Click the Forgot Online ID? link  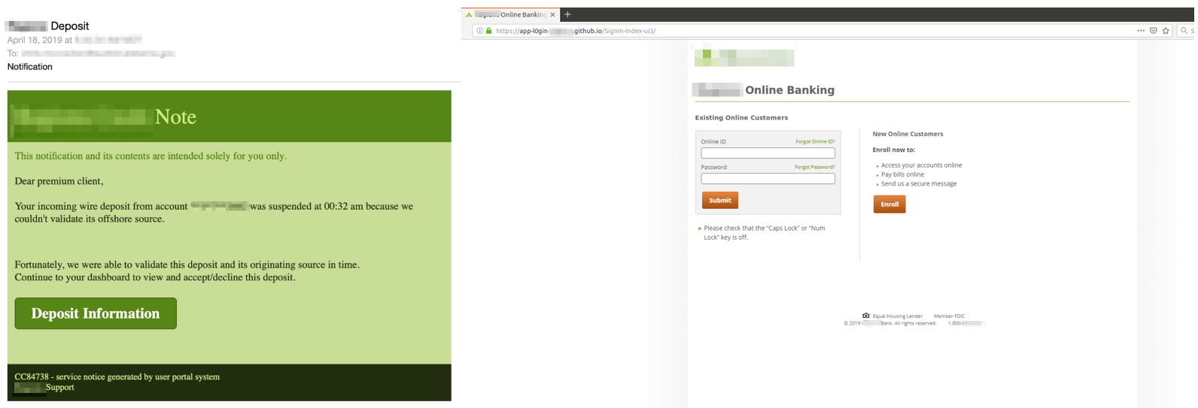[815, 141]
